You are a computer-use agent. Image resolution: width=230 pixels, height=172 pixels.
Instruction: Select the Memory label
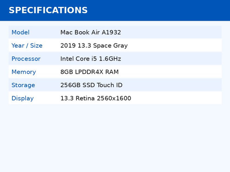tap(24, 72)
